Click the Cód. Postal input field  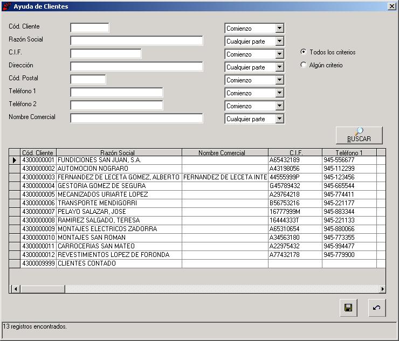pos(88,80)
